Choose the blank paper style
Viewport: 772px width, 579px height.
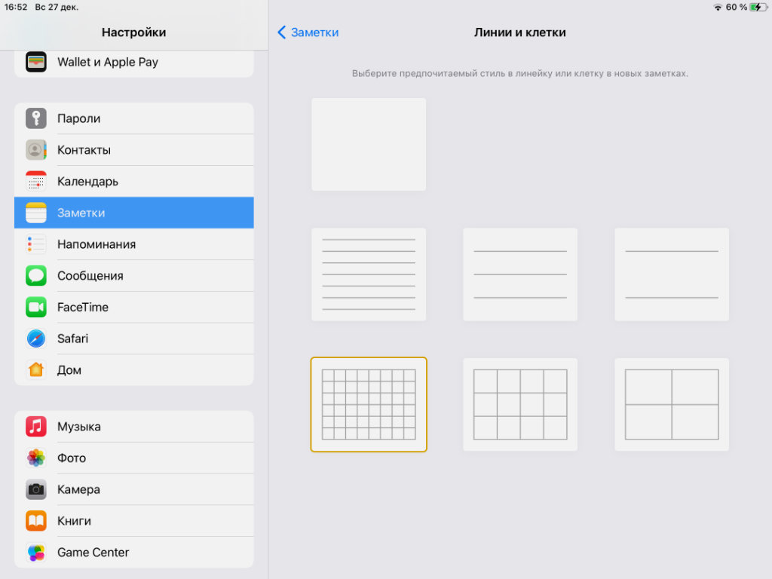click(369, 144)
